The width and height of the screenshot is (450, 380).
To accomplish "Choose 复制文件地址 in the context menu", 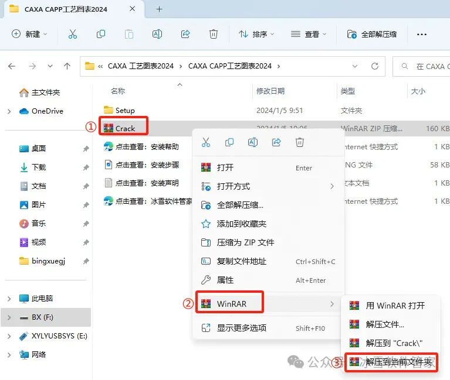I will pyautogui.click(x=268, y=262).
